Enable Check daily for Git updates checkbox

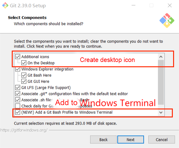click(18, 106)
